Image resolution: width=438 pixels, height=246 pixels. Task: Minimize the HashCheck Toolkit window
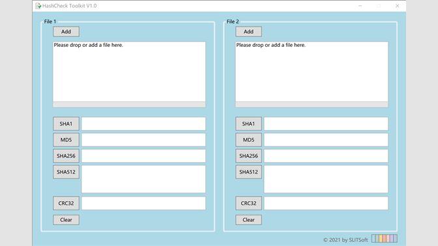click(x=360, y=6)
